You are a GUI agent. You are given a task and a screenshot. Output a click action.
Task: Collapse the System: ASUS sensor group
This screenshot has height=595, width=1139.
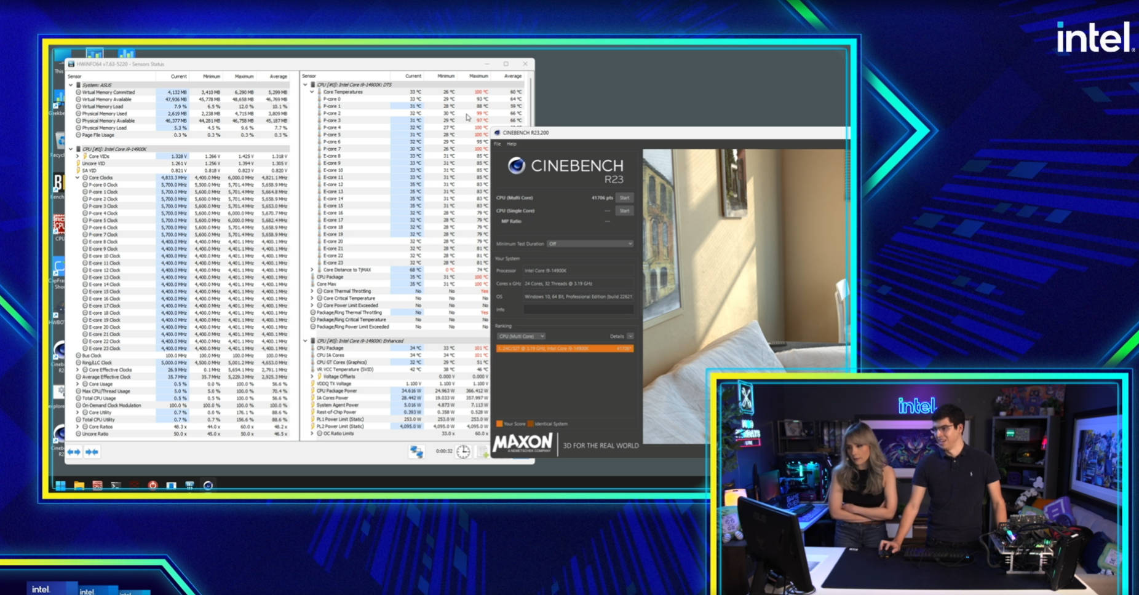pos(71,85)
